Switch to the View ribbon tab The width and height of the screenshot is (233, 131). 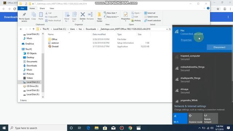tap(52, 8)
